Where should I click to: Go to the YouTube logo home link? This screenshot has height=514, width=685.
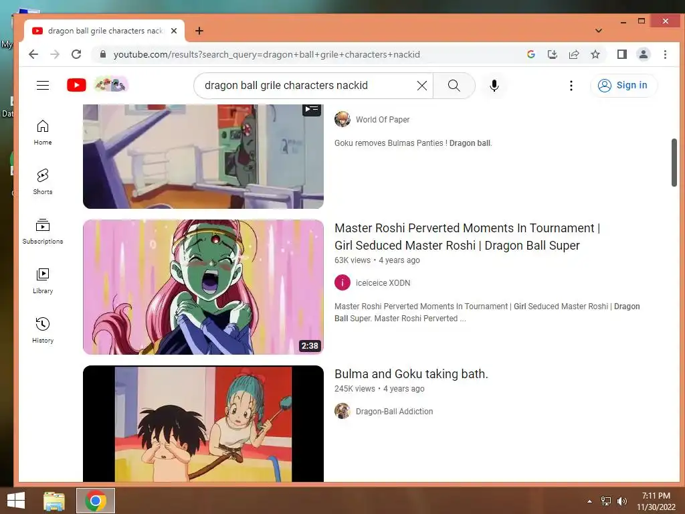[x=76, y=85]
